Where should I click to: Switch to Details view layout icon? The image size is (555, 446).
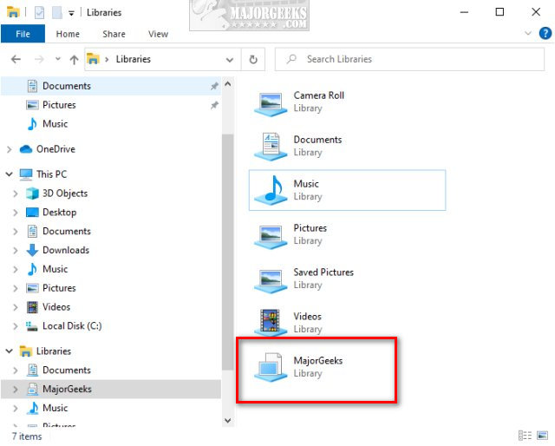click(x=525, y=435)
